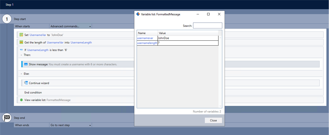This screenshot has height=135, width=329.
Task: Select the value cell containing JohnDoe
Action: [x=188, y=38]
